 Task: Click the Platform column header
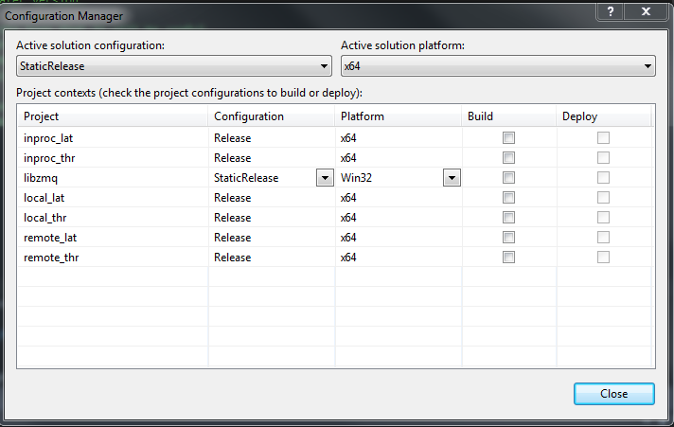click(398, 116)
